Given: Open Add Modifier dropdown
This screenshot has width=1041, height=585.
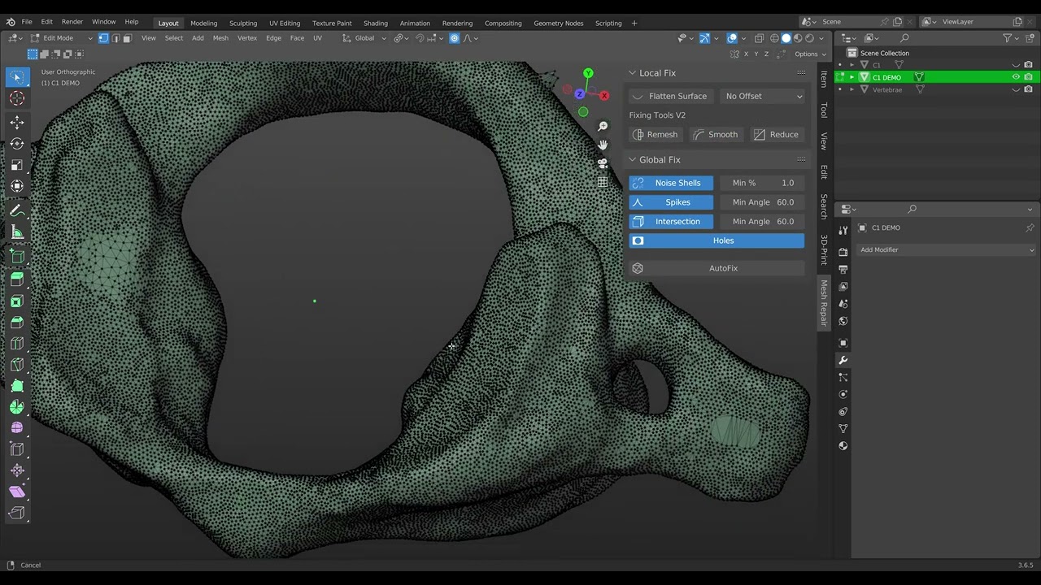Looking at the screenshot, I should tap(947, 249).
